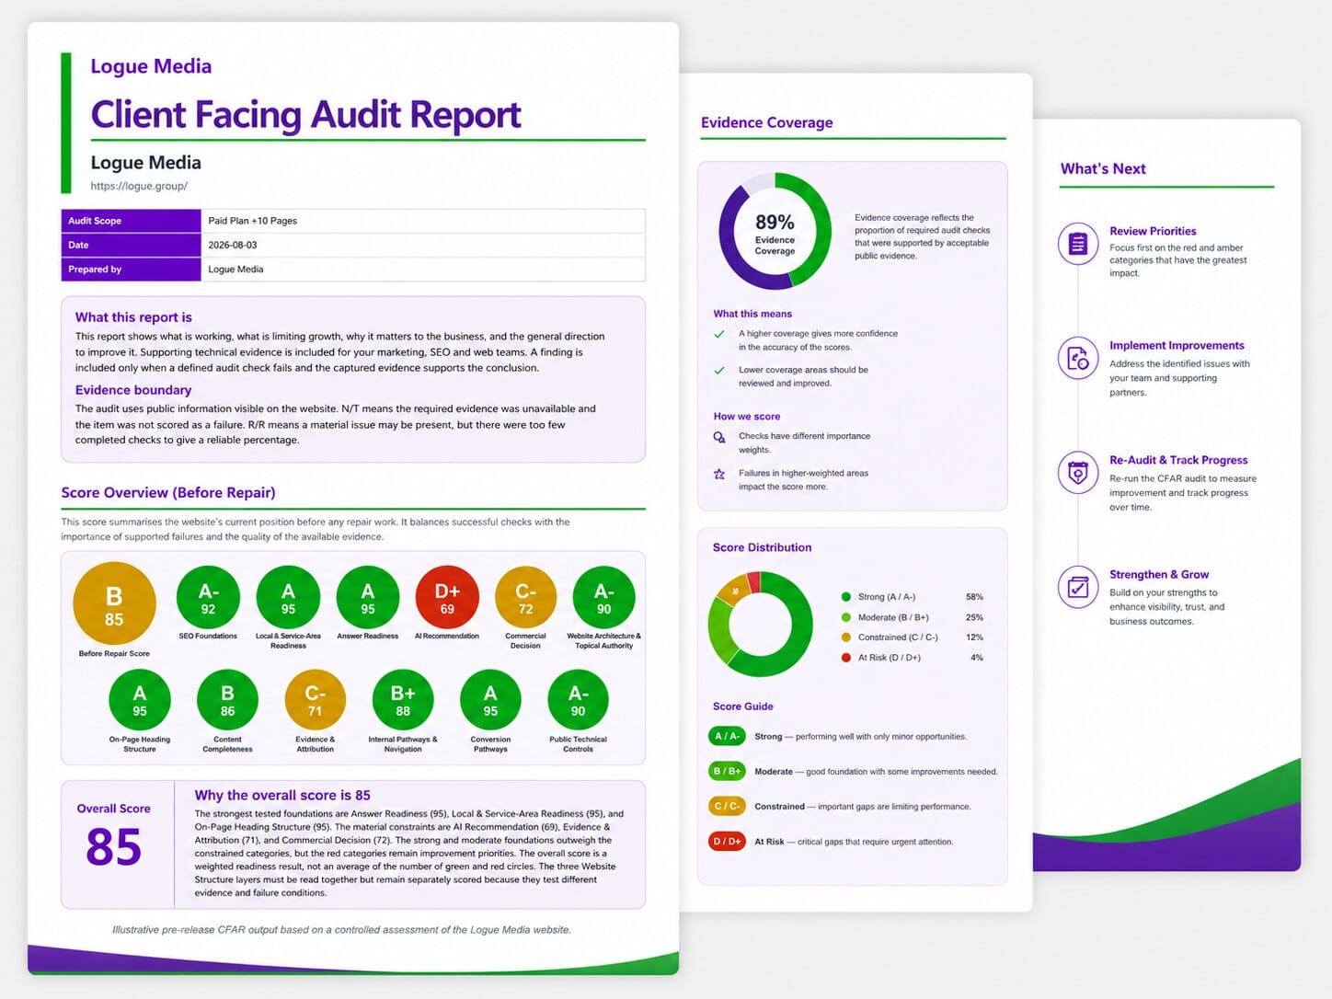This screenshot has width=1332, height=999.
Task: Click the 'Client Facing Audit Report' title
Action: pos(305,115)
